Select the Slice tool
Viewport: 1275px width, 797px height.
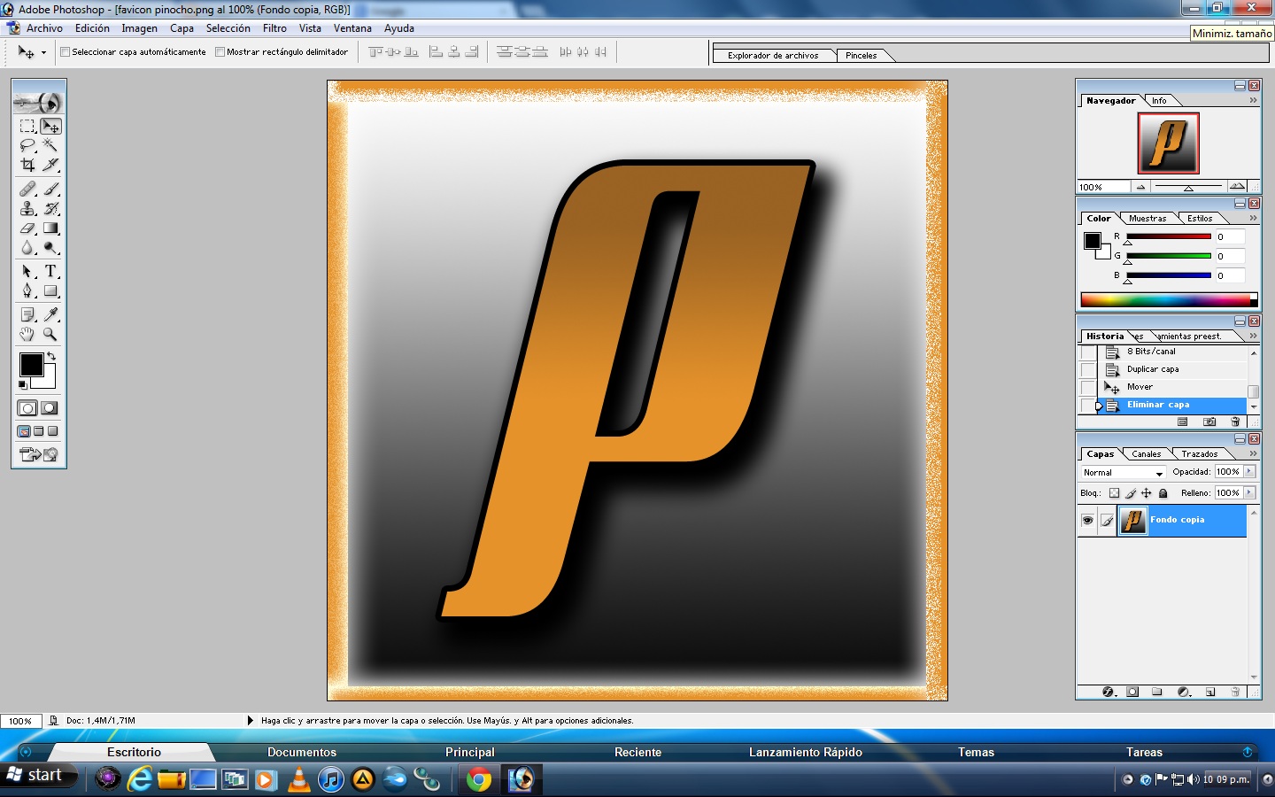(51, 165)
